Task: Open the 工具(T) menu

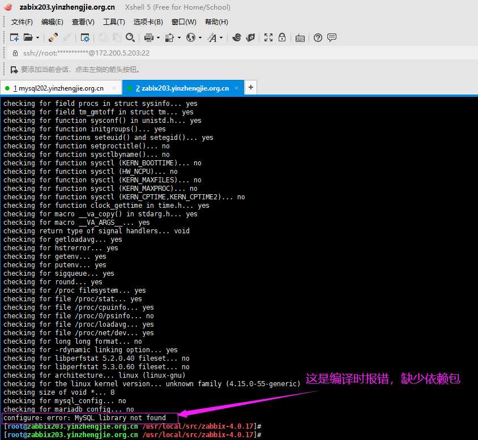Action: click(x=114, y=22)
